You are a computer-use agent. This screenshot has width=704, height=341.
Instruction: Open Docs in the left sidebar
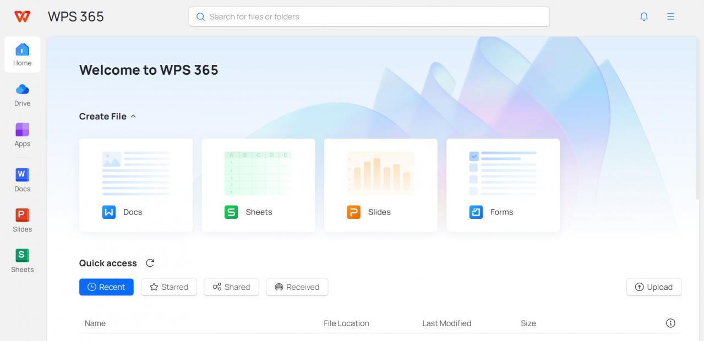pyautogui.click(x=23, y=180)
